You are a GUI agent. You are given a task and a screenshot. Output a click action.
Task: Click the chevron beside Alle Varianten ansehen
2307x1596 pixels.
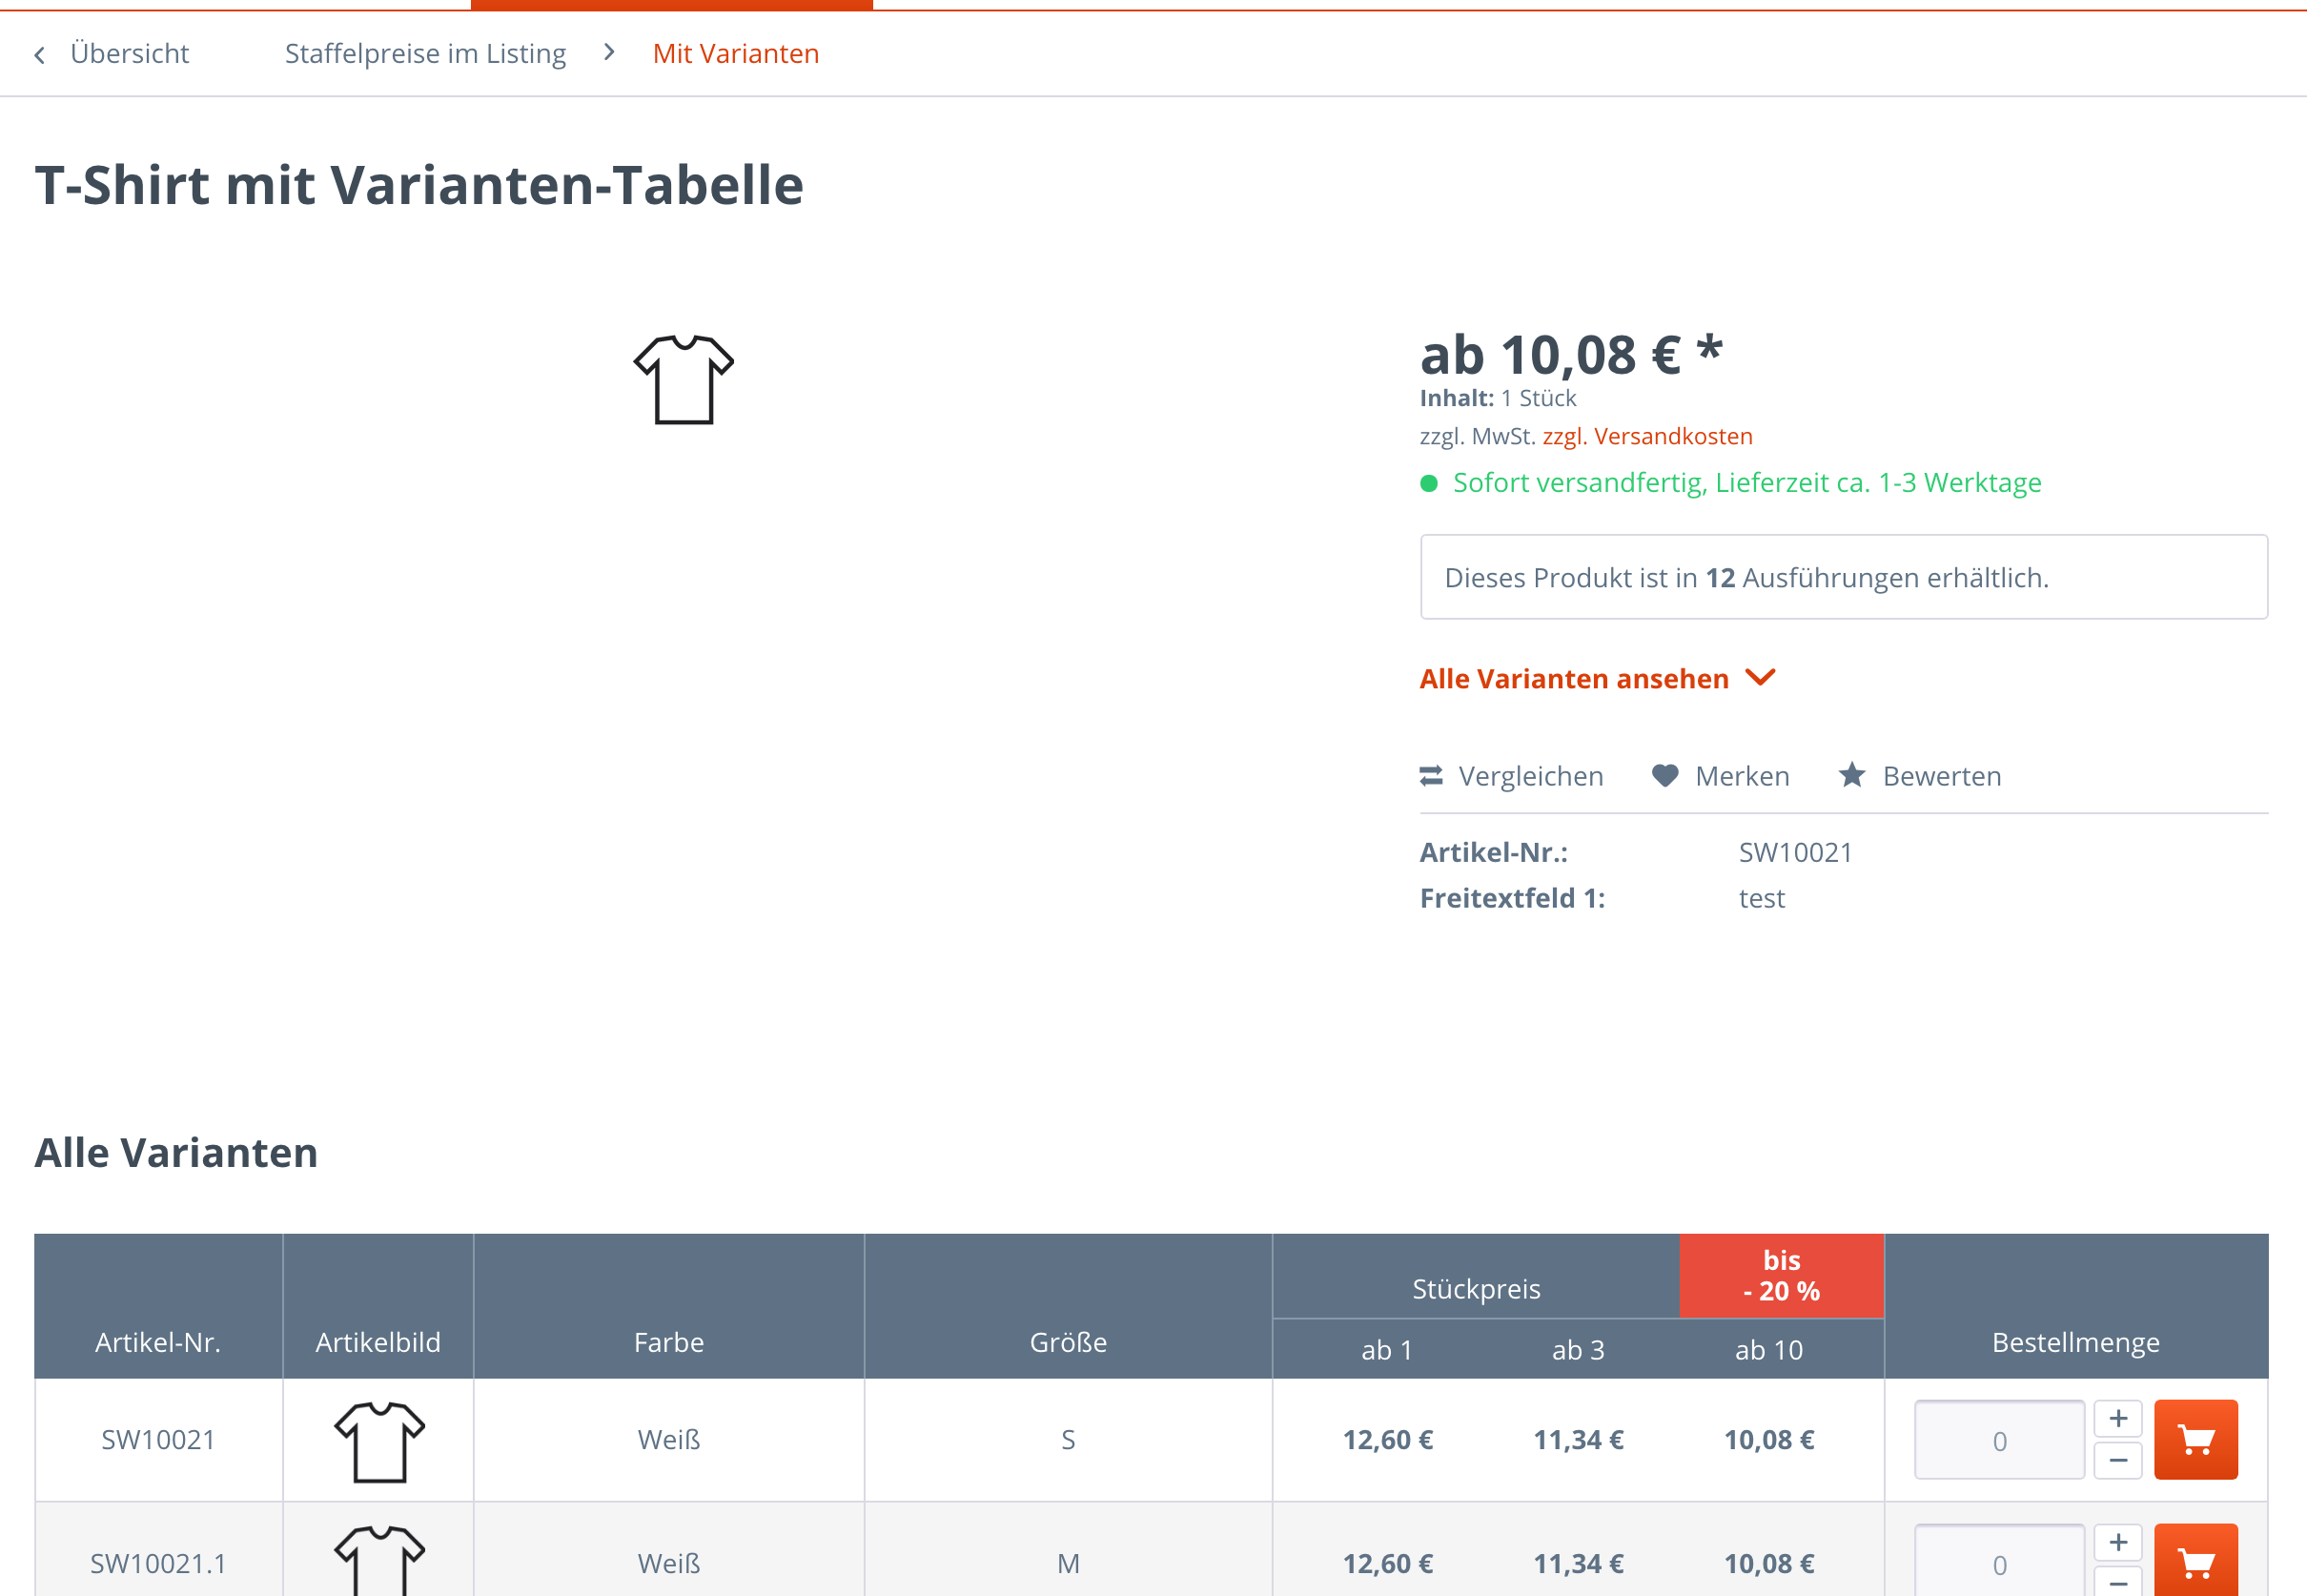(1760, 678)
